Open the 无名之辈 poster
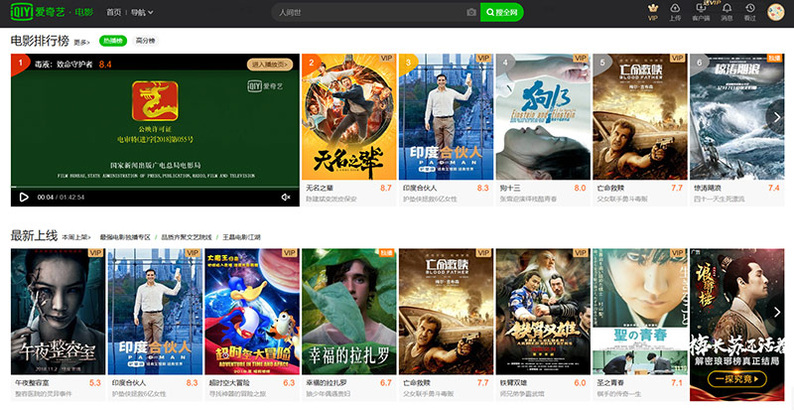Viewport: 794px width, 410px height. tap(349, 117)
